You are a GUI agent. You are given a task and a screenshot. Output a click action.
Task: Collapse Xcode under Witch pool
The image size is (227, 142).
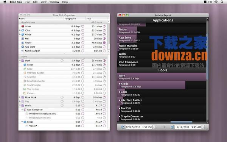pyautogui.click(x=22, y=122)
